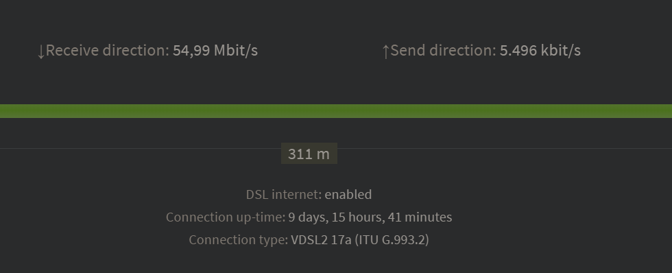
Task: Click the kbit/s unit of send speed
Action: 561,51
